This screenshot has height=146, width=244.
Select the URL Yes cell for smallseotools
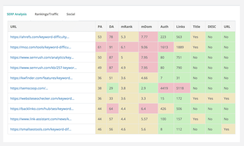tap(228, 129)
